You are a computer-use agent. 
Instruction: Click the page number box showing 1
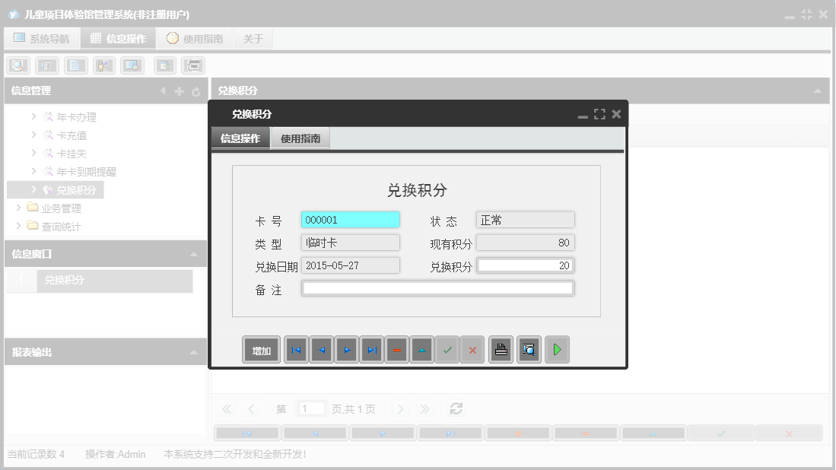tap(311, 408)
